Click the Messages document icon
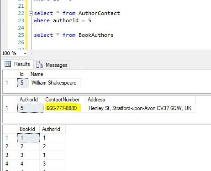The image size is (211, 171). (39, 65)
